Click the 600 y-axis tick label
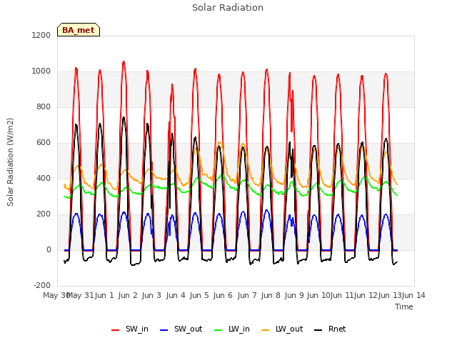The height and width of the screenshot is (343, 457). (x=44, y=143)
